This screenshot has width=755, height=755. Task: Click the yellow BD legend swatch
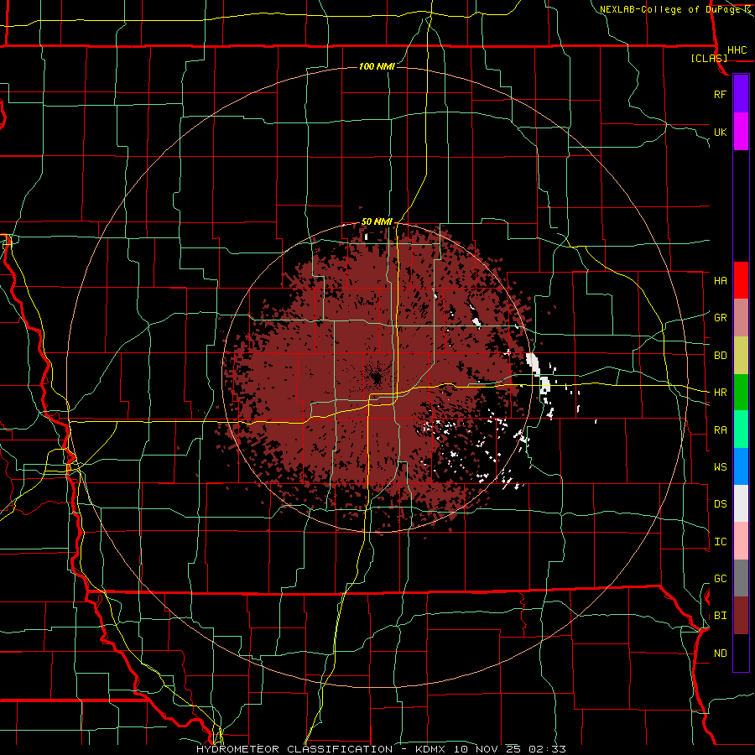741,356
